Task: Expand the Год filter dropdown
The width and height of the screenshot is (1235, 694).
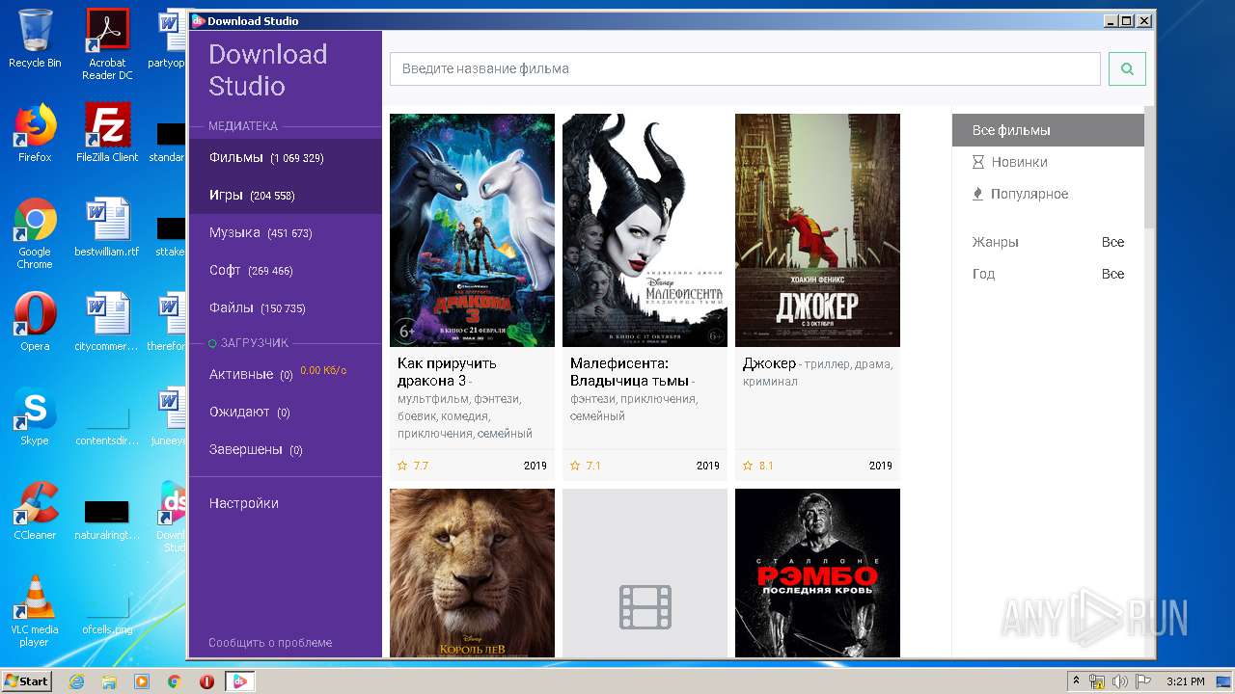Action: (1048, 274)
